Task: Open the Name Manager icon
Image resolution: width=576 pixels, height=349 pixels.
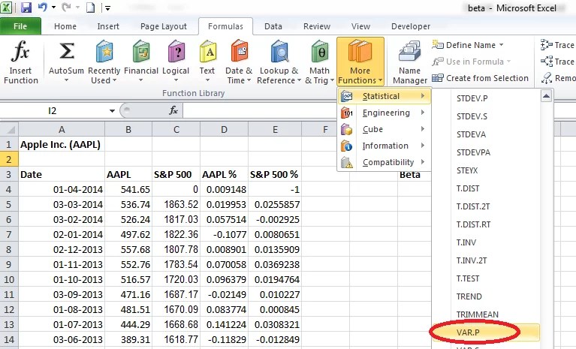Action: [409, 52]
